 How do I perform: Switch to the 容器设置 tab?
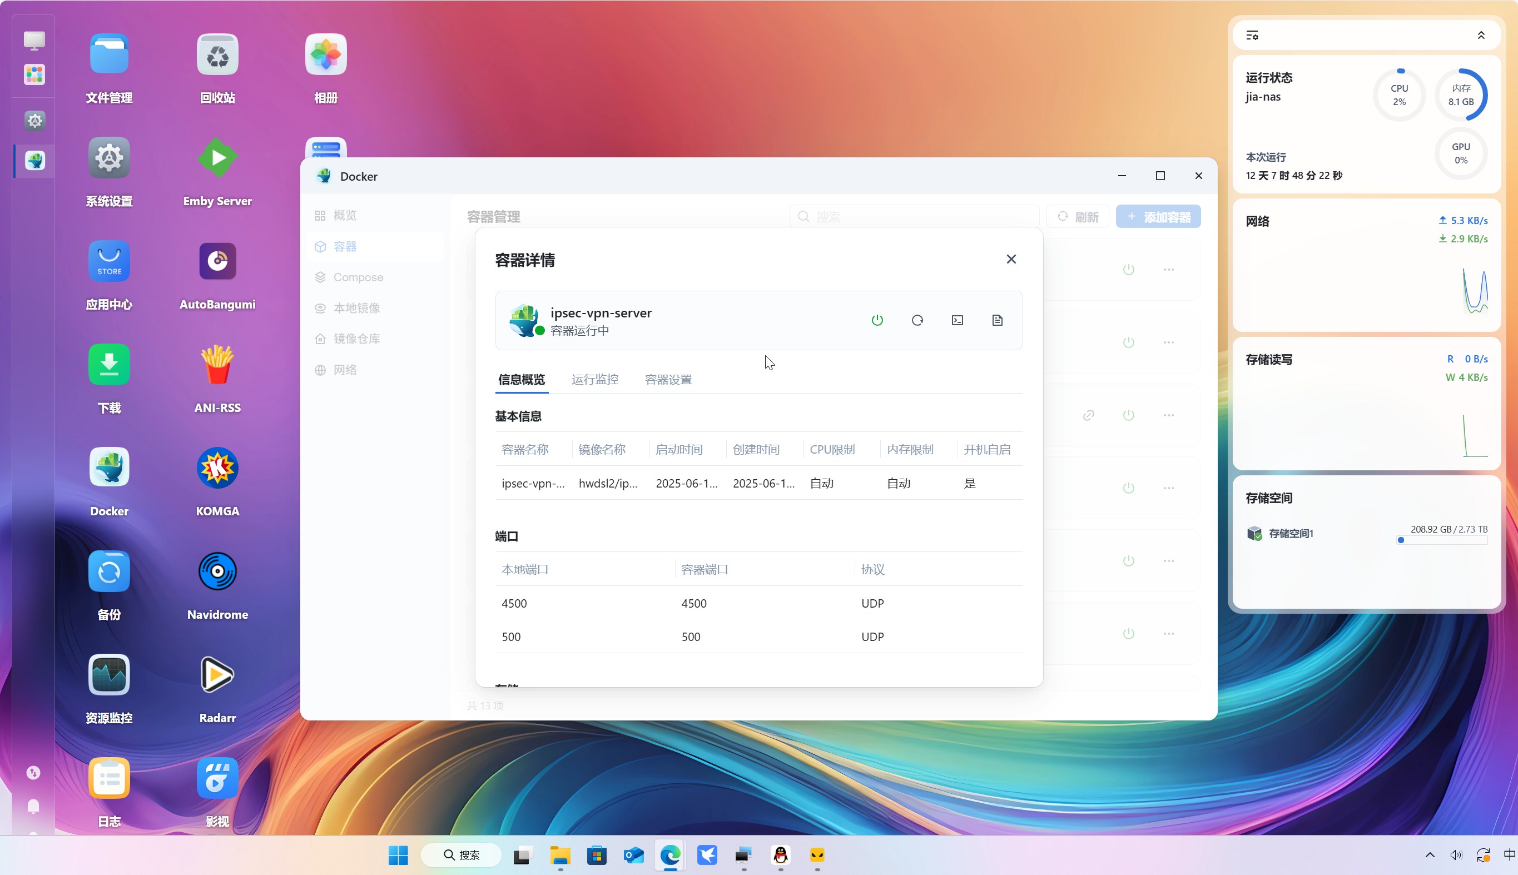click(x=668, y=379)
